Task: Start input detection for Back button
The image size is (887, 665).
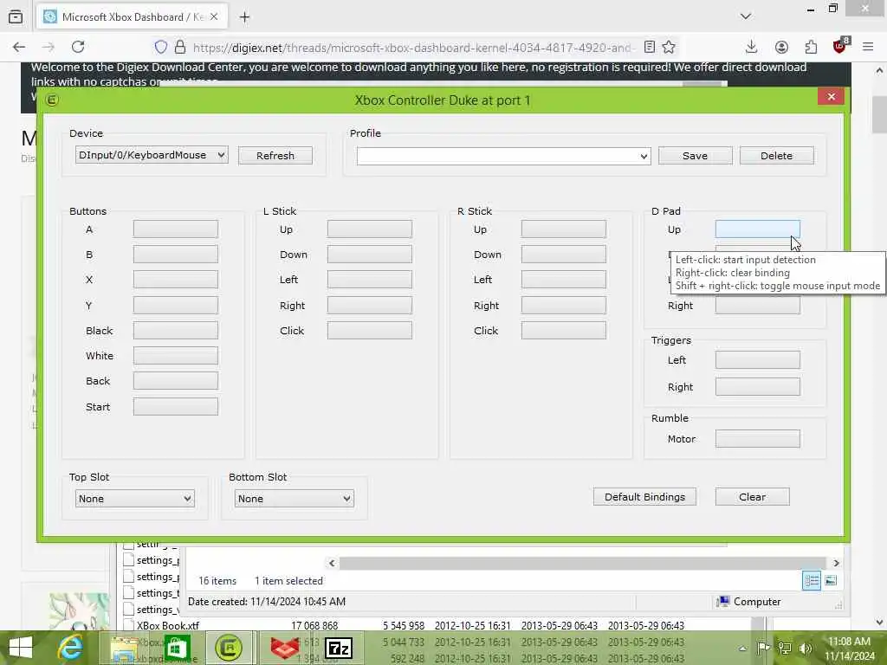Action: tap(175, 381)
